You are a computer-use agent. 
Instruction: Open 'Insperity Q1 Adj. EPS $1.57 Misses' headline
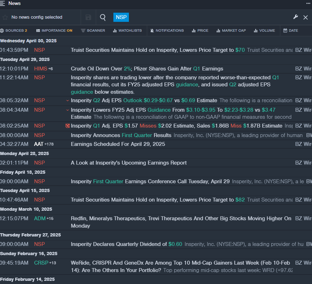176,126
